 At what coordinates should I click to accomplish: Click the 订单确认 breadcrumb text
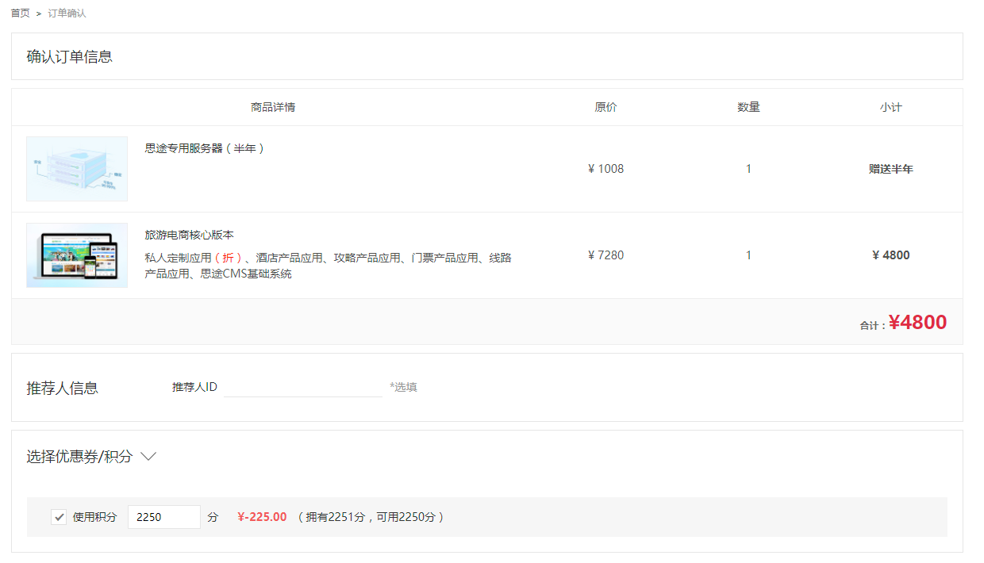coord(67,13)
